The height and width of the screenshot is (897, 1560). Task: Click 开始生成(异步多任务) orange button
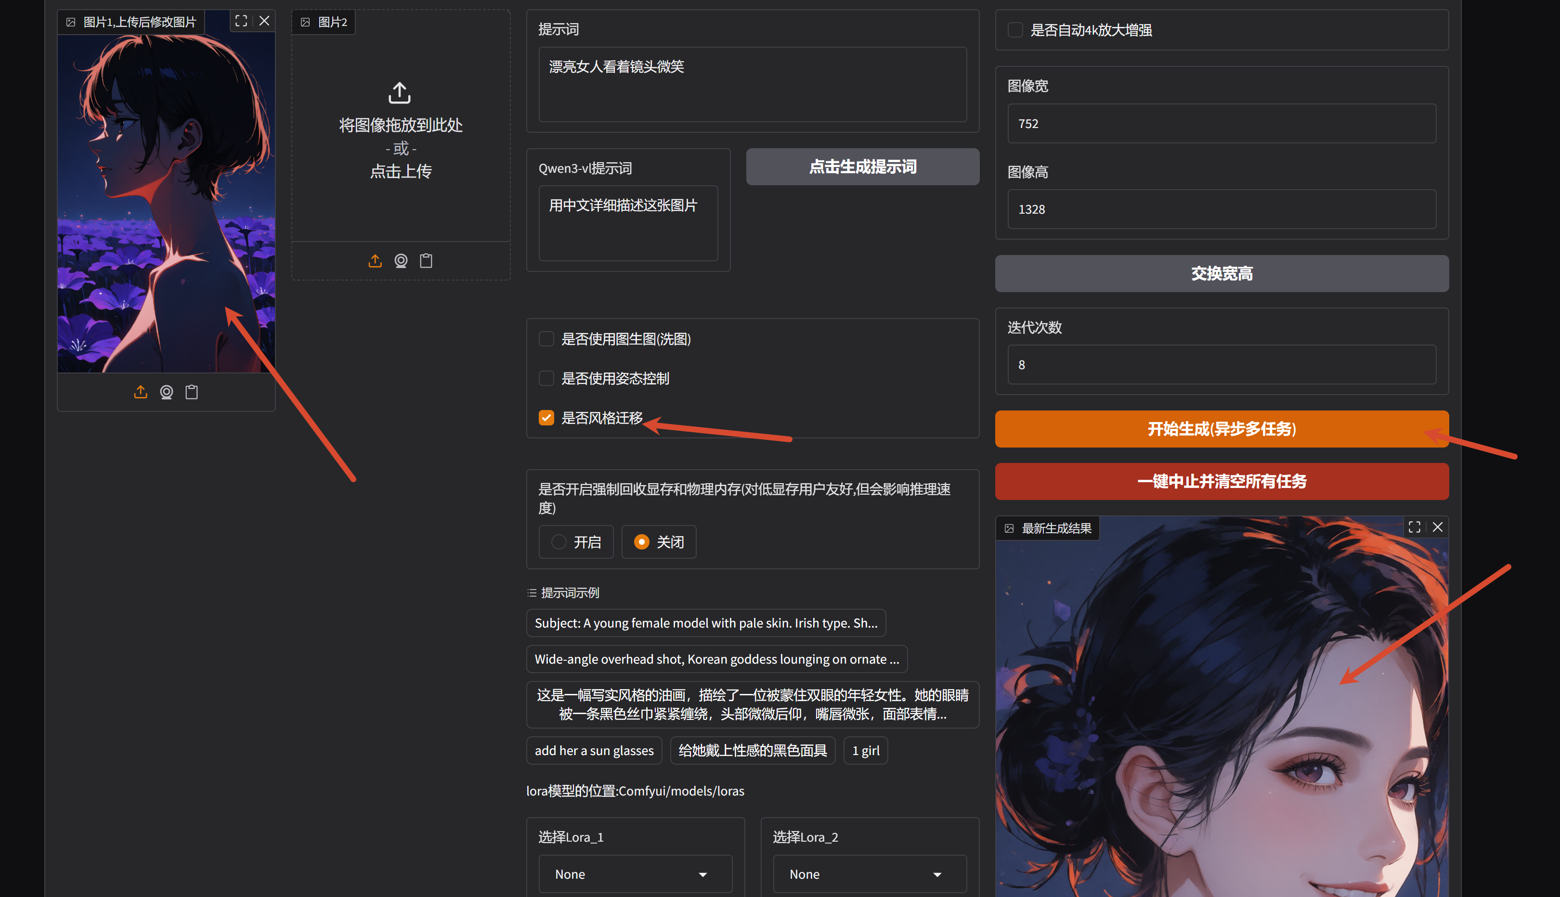tap(1221, 429)
